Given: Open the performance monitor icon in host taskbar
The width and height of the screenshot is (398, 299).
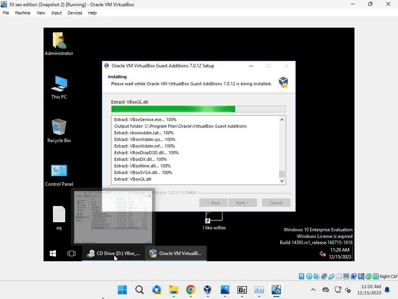Looking at the screenshot, I should 259,290.
